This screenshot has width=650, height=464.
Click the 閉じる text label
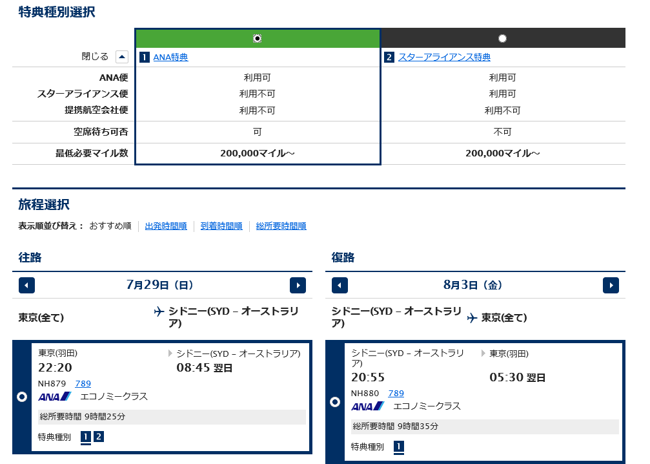pyautogui.click(x=95, y=56)
